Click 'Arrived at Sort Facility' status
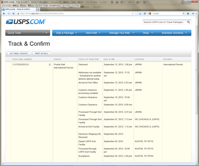 point(89,127)
